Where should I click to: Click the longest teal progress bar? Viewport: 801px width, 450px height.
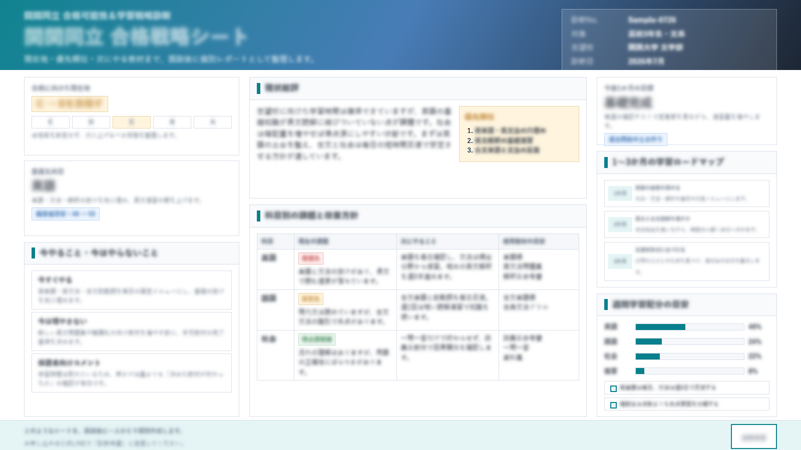[660, 327]
